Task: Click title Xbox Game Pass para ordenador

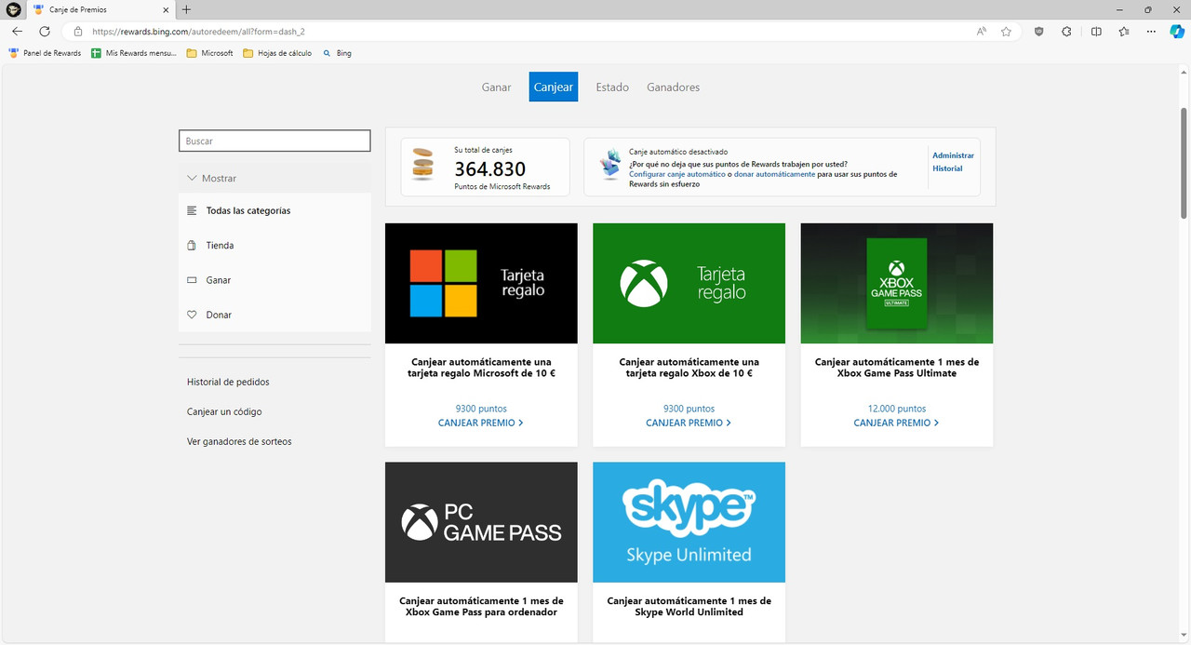Action: (x=481, y=607)
